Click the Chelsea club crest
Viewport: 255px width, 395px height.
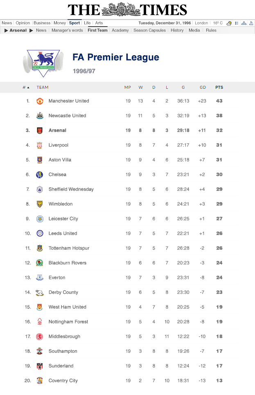point(40,175)
